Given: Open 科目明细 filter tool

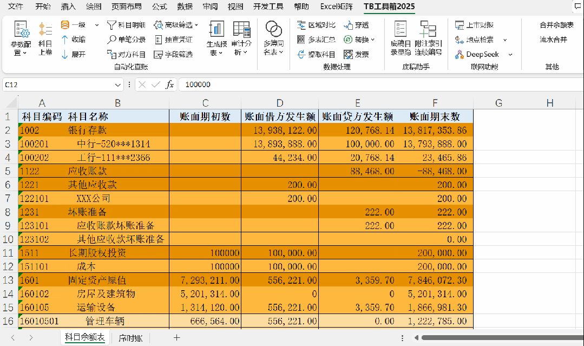Looking at the screenshot, I should 126,25.
